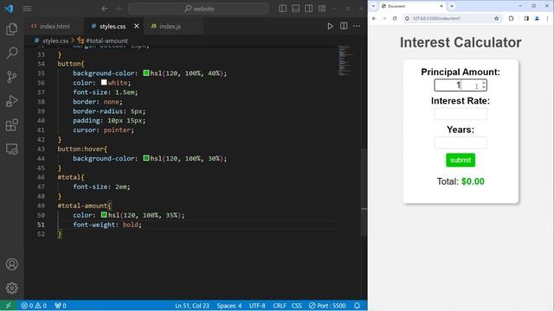Open the Explorer view in activity bar

(x=11, y=29)
